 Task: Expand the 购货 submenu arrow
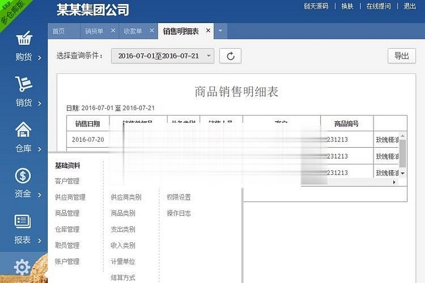[40, 58]
